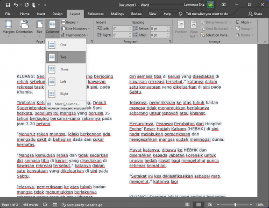Click Tell me what you want to do

coord(207,14)
